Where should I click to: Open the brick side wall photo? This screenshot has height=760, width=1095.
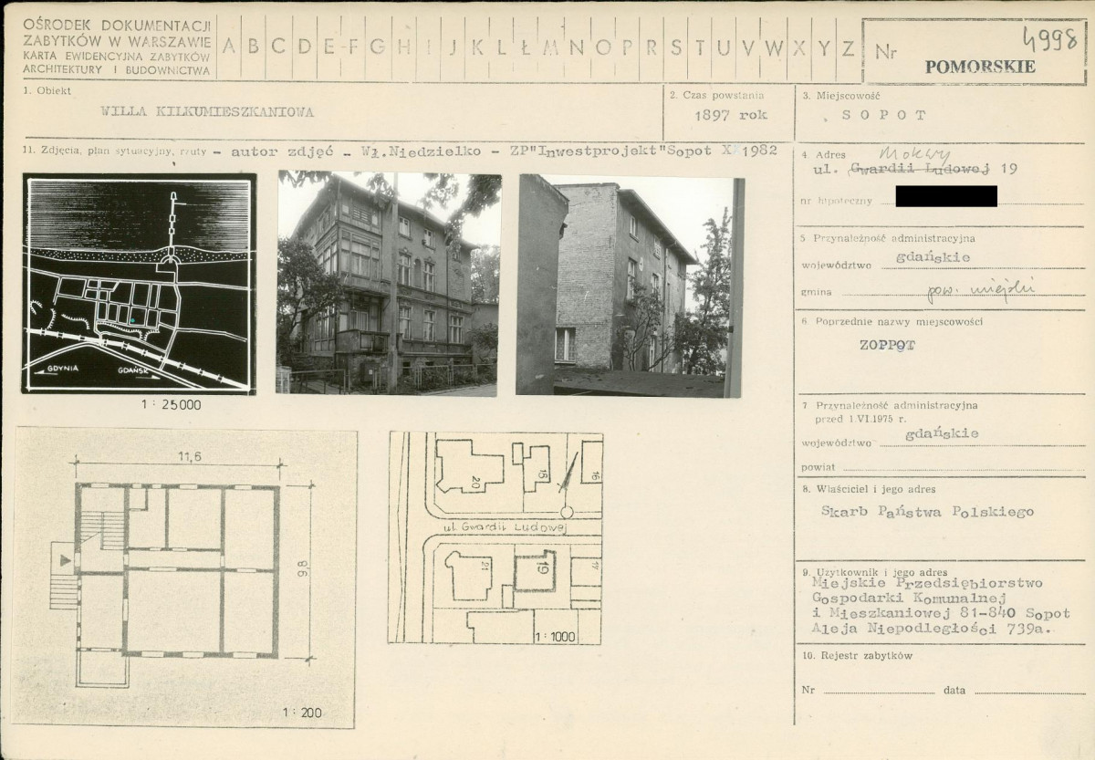pyautogui.click(x=630, y=286)
